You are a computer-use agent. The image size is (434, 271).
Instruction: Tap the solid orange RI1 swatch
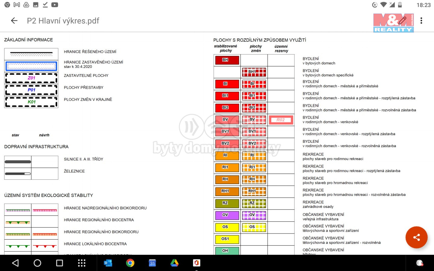227,167
